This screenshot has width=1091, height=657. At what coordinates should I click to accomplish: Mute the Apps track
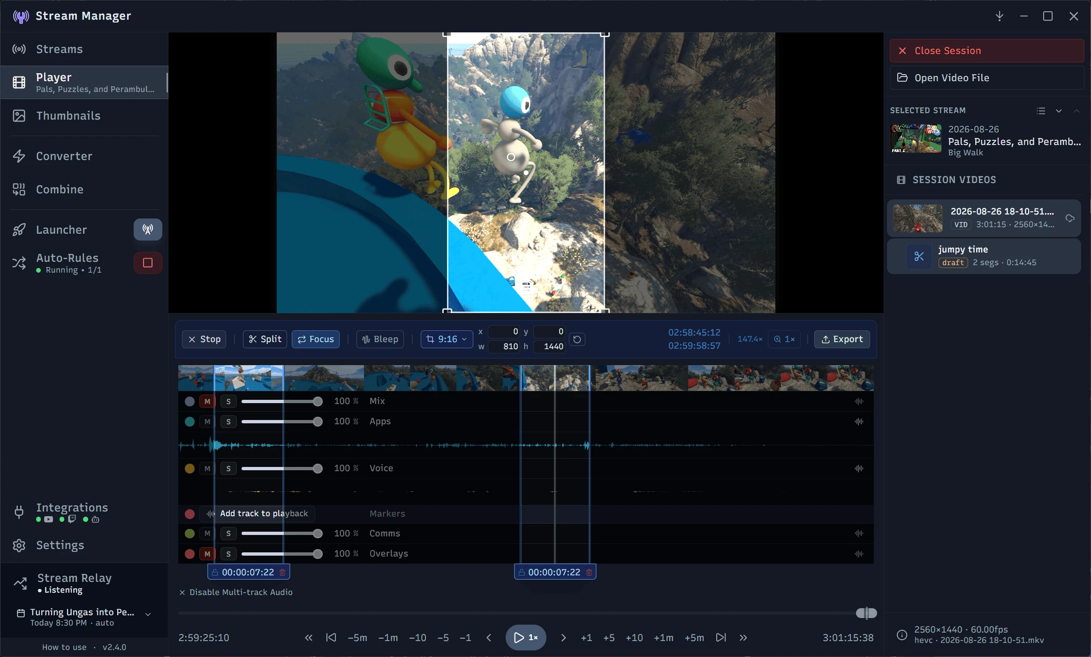pos(207,421)
